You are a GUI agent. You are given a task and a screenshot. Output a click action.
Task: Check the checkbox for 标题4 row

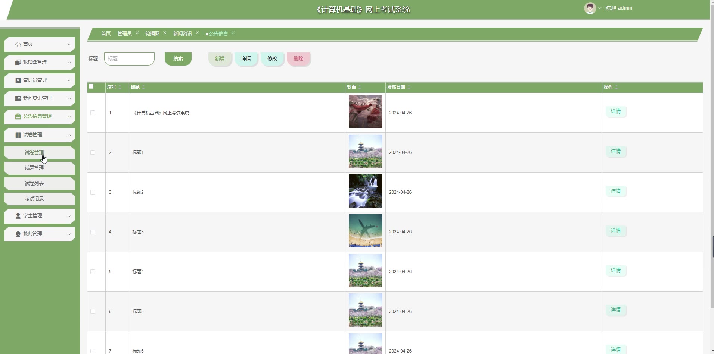click(x=93, y=272)
